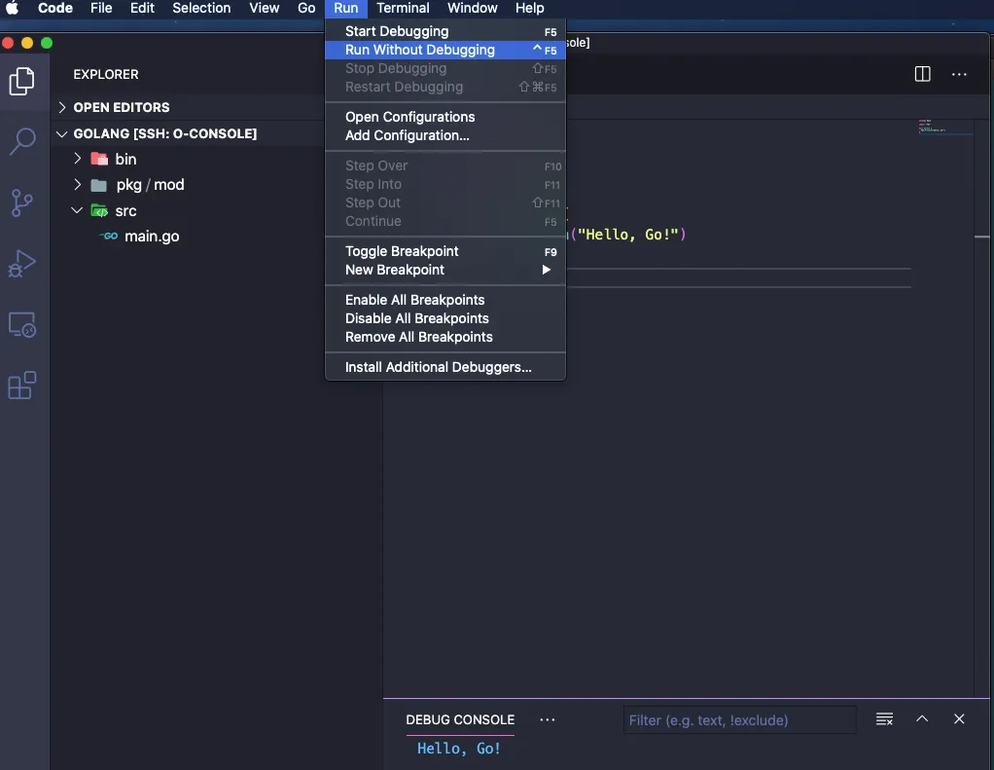Viewport: 994px width, 770px height.
Task: Open editor more actions ellipsis
Action: [959, 74]
